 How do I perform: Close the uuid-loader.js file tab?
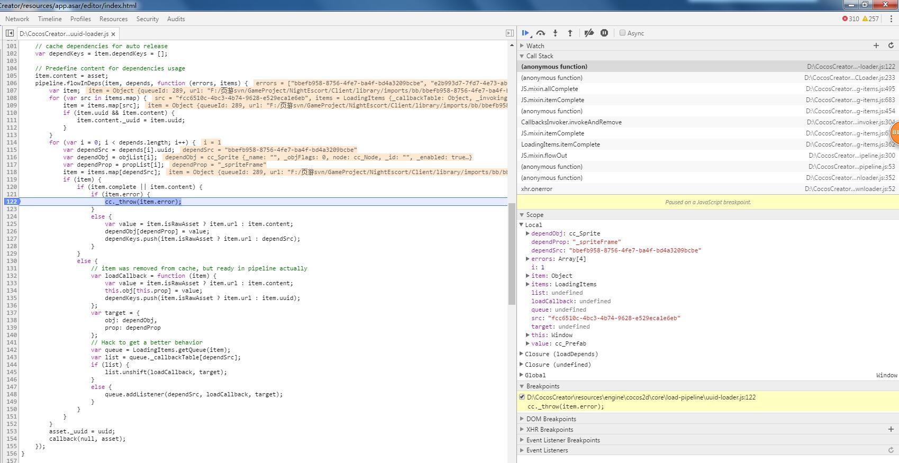tap(113, 34)
